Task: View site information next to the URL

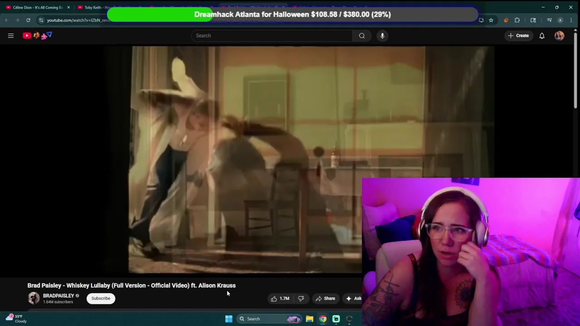Action: (x=41, y=20)
